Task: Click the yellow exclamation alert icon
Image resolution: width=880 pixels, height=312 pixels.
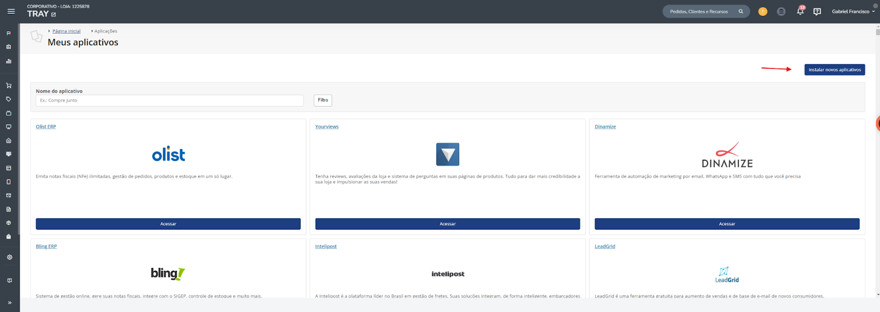Action: [763, 12]
